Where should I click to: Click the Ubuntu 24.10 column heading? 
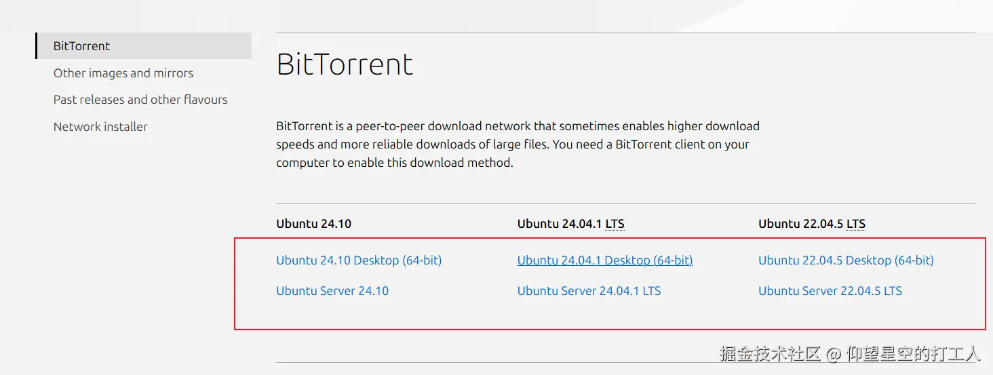pyautogui.click(x=313, y=224)
